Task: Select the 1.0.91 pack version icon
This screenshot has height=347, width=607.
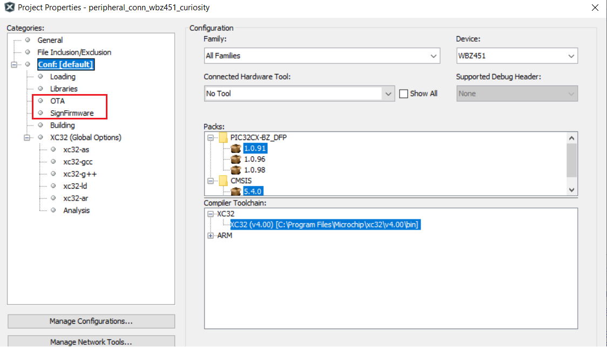Action: [235, 149]
